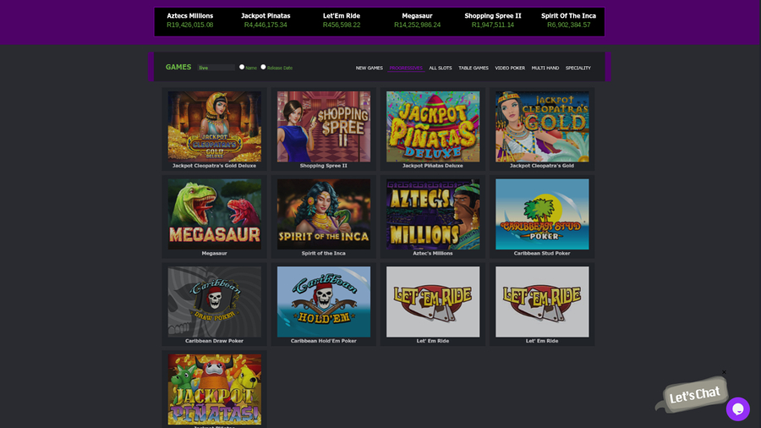
Task: Click the Shopping Spree II jackpot ticker entry
Action: (493, 20)
